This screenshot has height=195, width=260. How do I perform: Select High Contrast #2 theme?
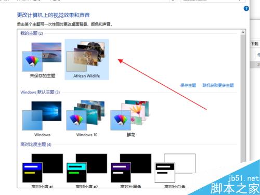pos(87,168)
